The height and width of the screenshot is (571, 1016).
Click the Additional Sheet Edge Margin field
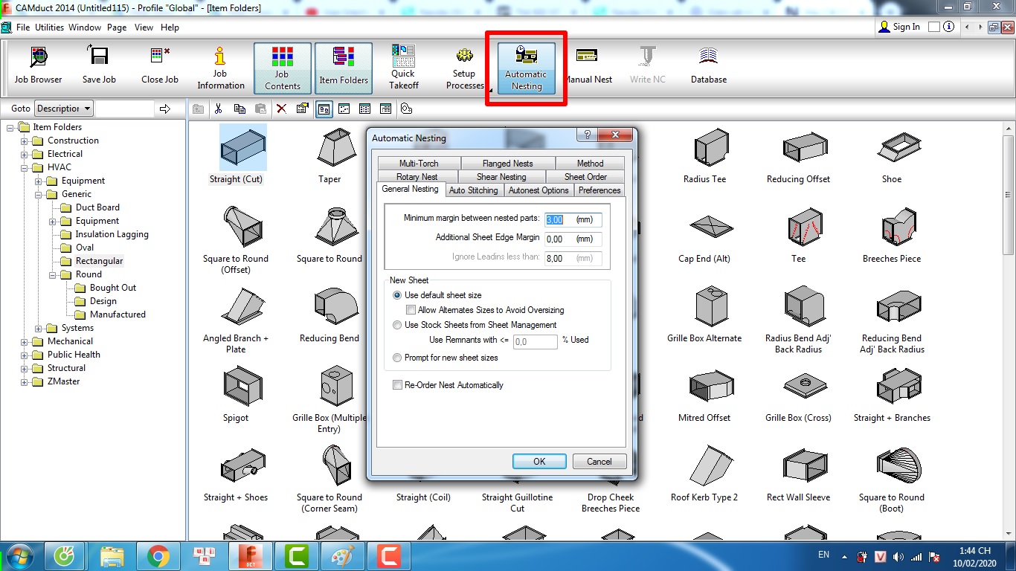573,239
